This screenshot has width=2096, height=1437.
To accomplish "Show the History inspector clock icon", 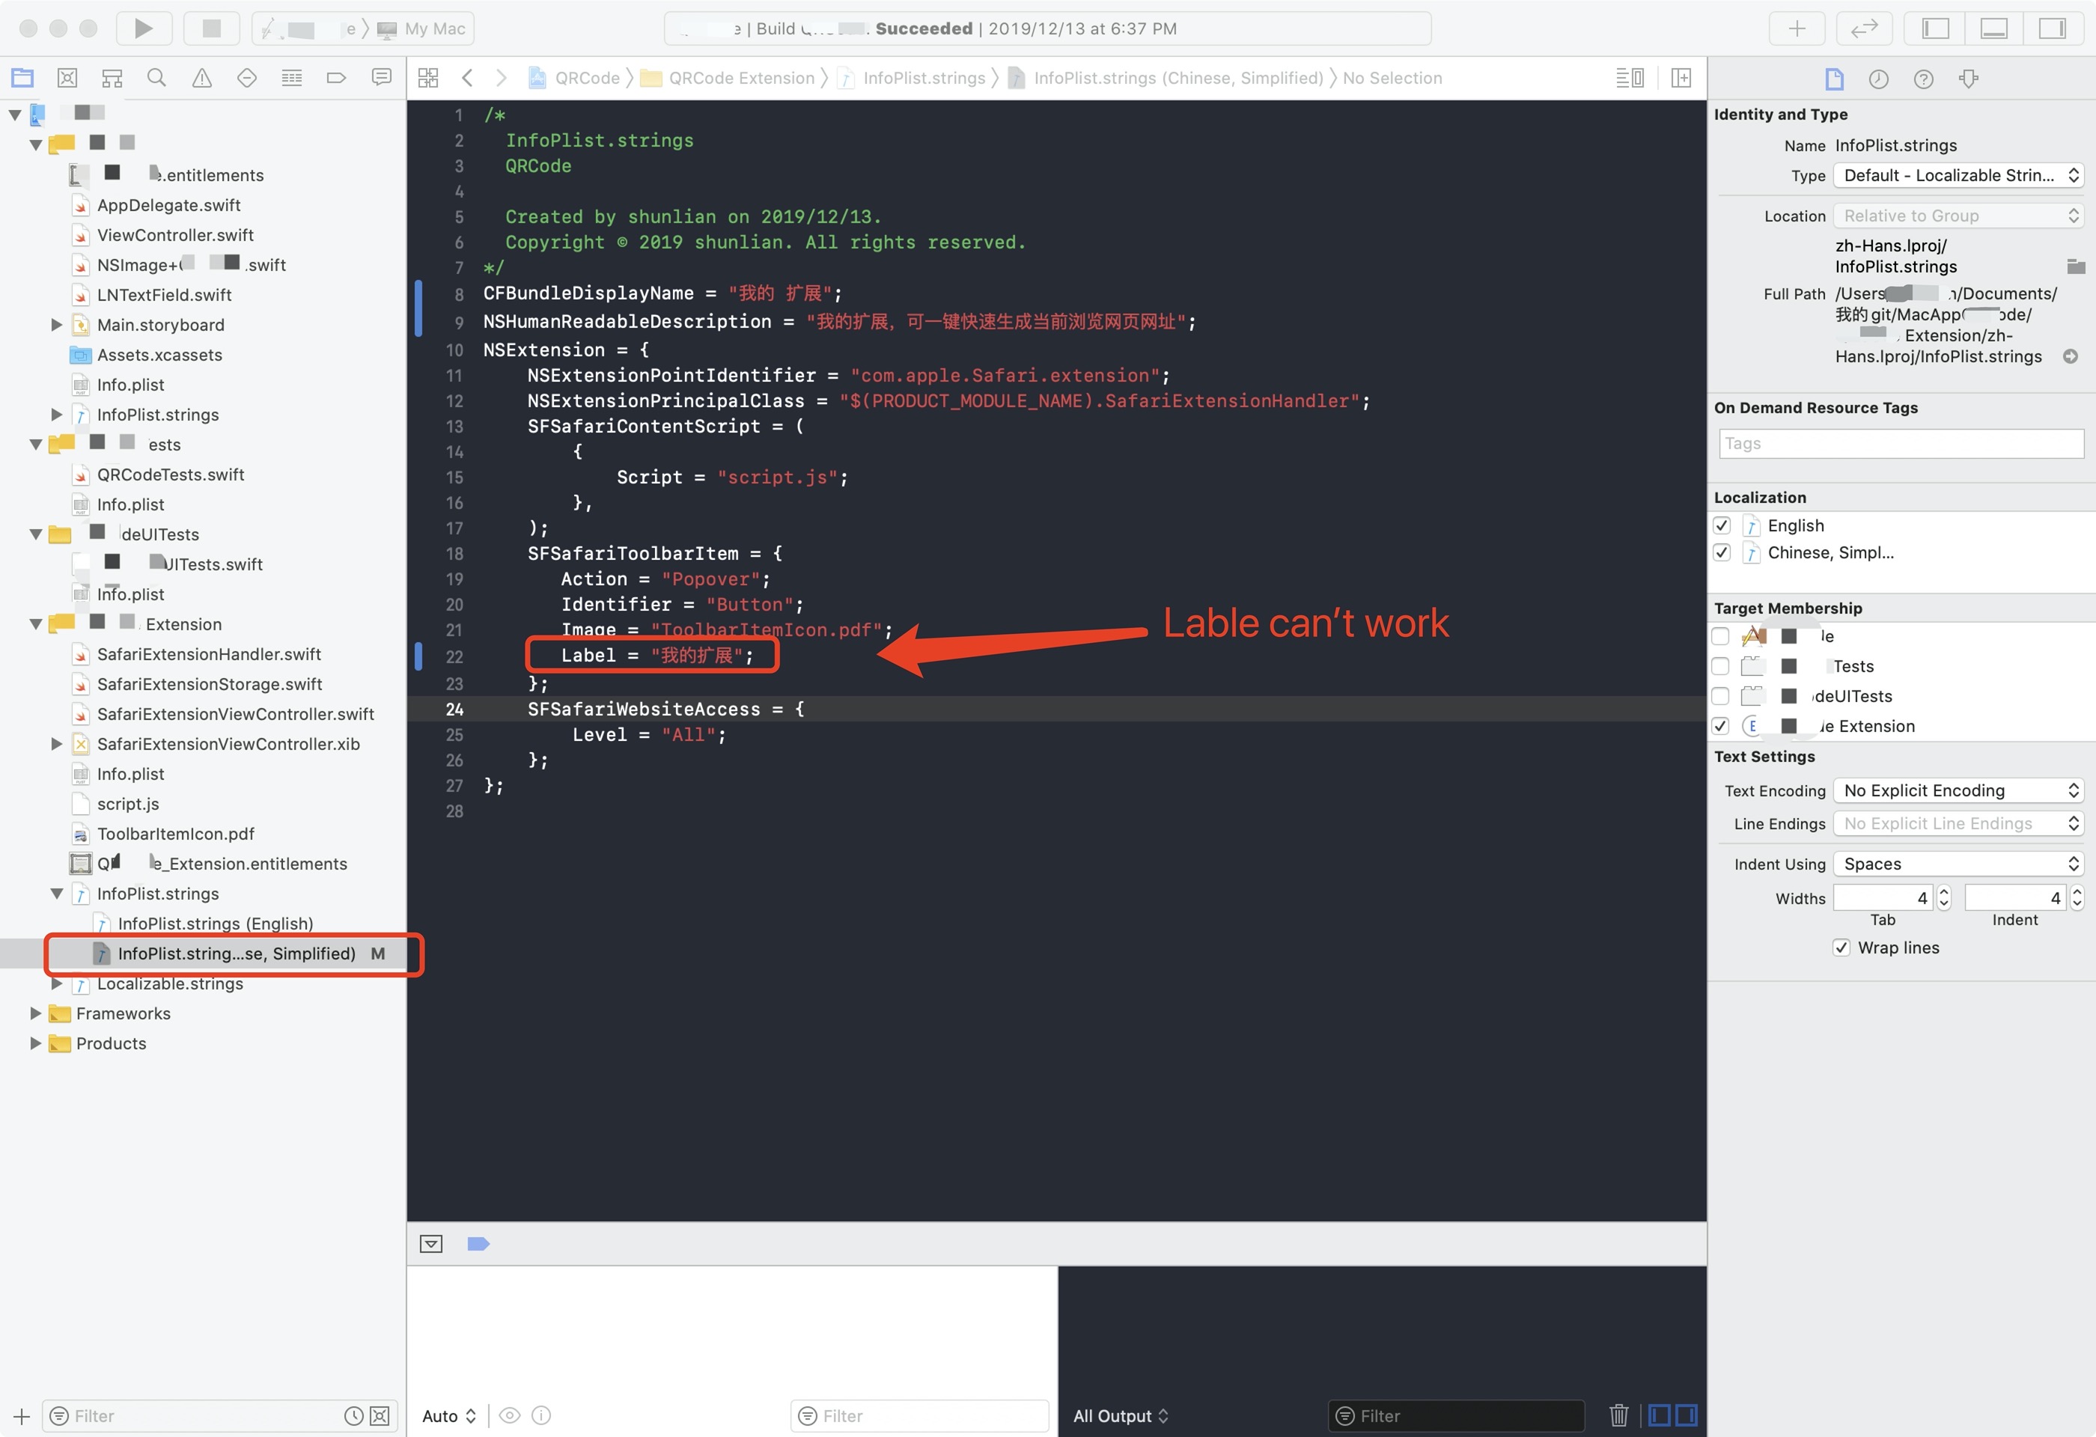I will (x=1879, y=79).
